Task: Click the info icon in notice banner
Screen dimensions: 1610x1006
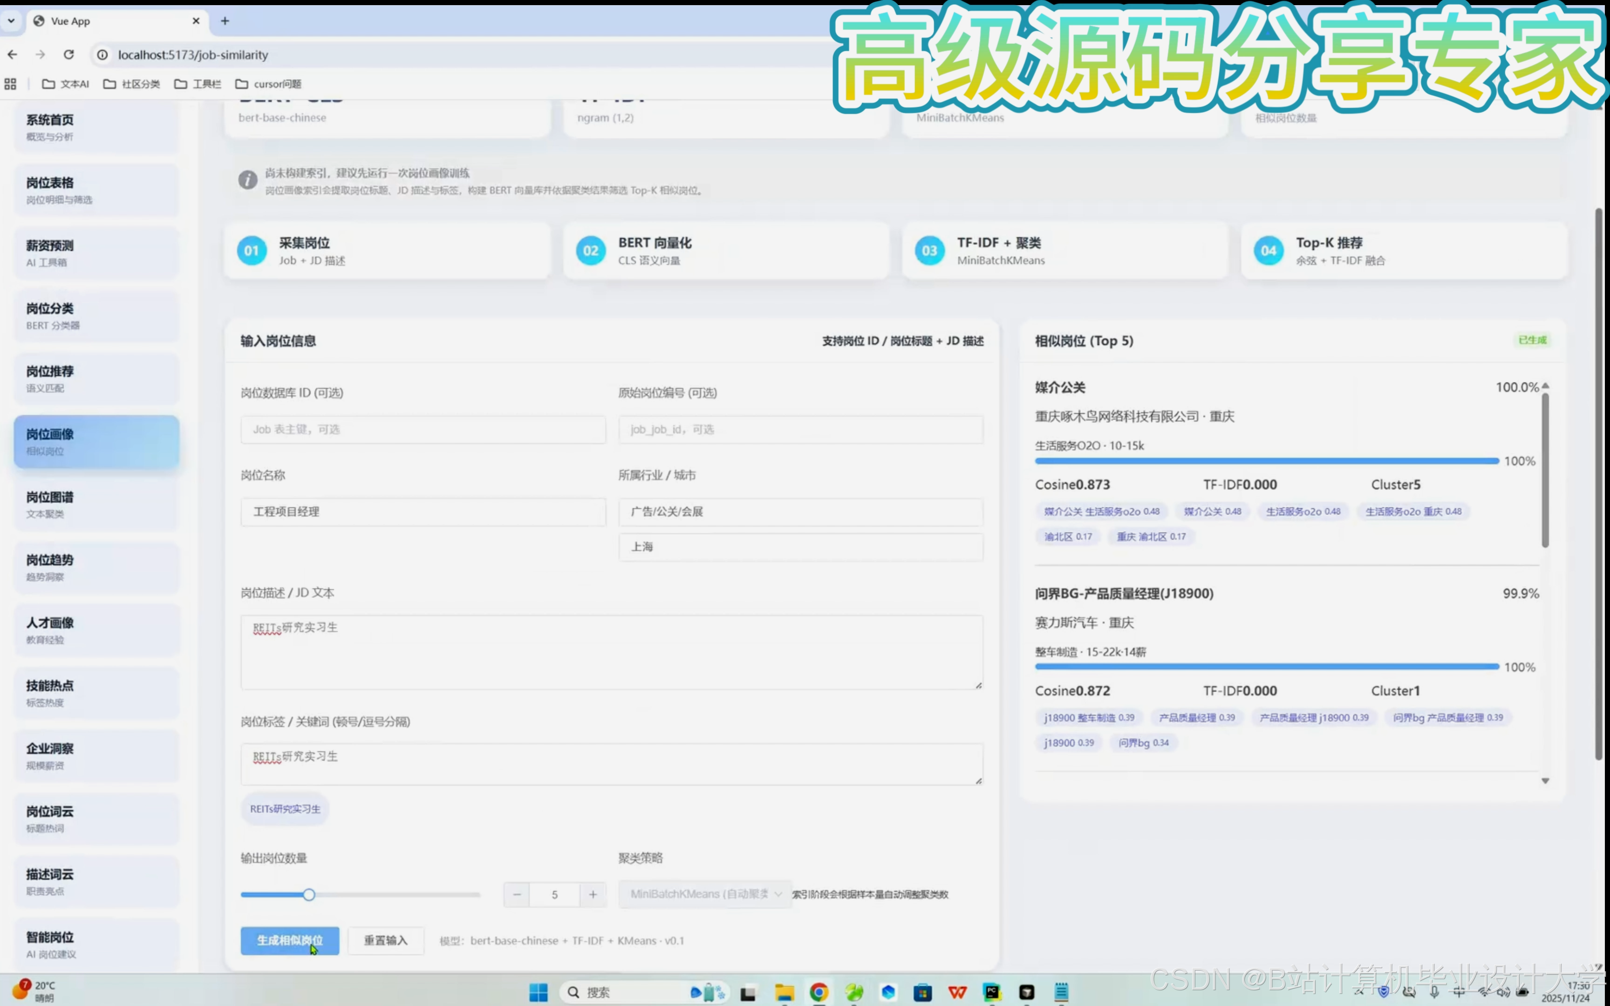Action: [x=247, y=180]
